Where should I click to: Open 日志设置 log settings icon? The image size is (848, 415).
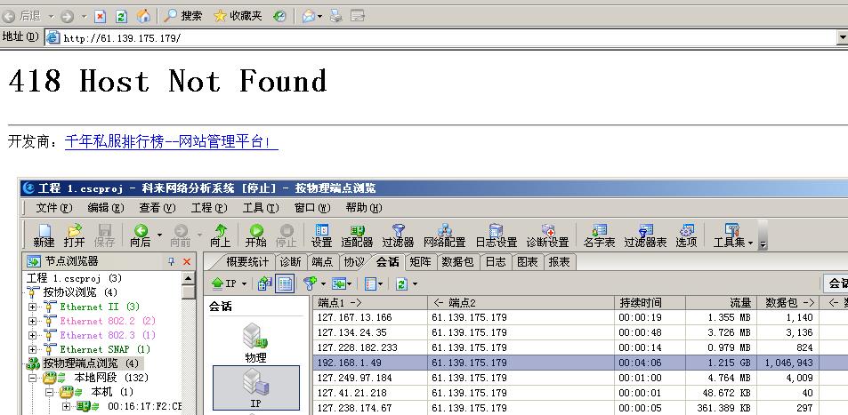click(497, 236)
